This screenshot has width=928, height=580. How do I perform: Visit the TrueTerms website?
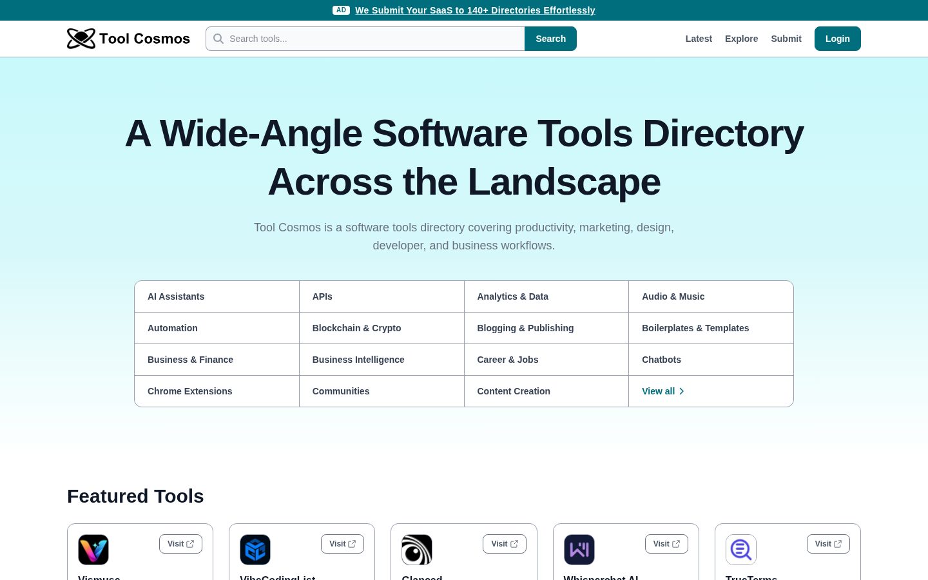pos(828,544)
